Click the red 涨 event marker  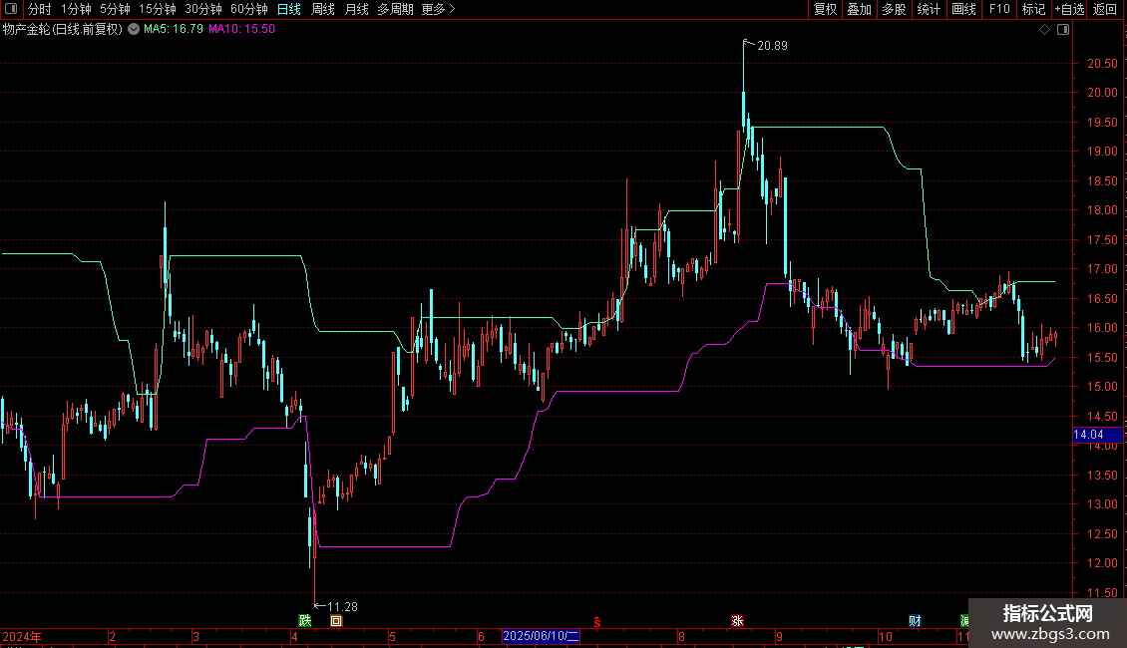737,621
